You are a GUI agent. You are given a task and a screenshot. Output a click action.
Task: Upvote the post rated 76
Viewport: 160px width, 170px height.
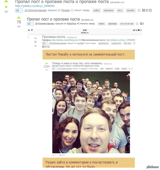tap(19, 17)
